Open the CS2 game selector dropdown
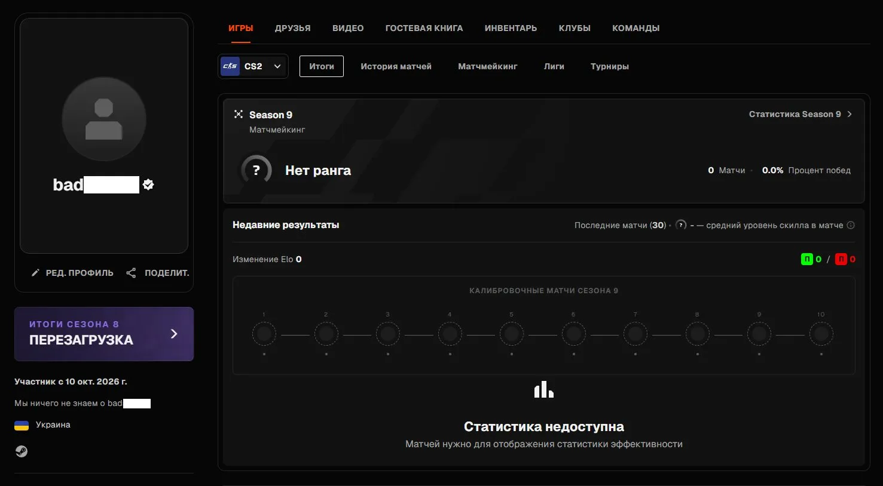This screenshot has width=883, height=486. pyautogui.click(x=253, y=66)
